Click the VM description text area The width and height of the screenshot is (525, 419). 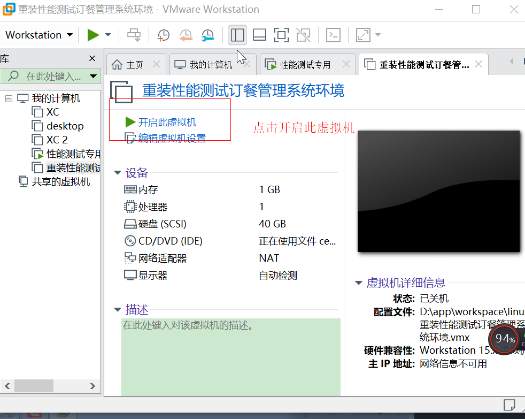pos(231,357)
